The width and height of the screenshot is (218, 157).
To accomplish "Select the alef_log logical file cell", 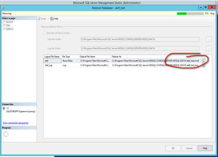I will coord(52,65).
